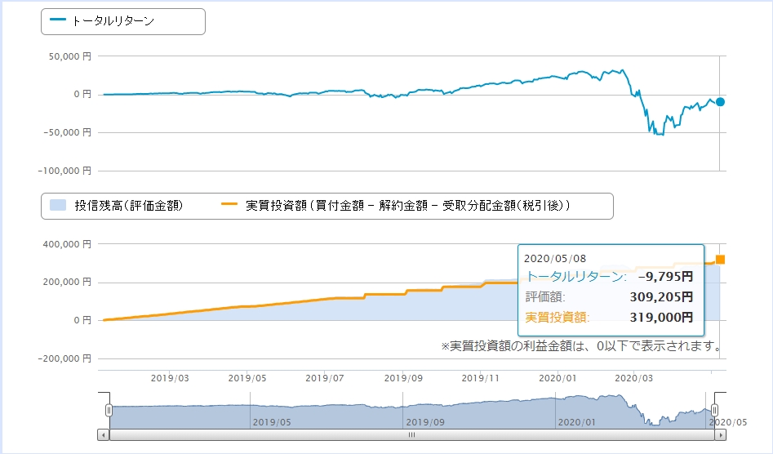Click the 2019/09 label in navigator
Screen dimensions: 773x454
click(425, 422)
